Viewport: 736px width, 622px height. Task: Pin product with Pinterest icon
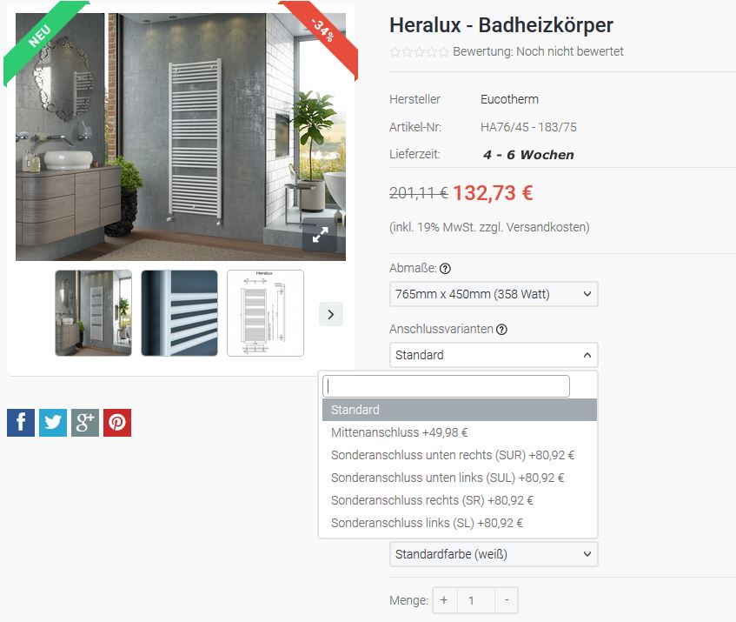(x=117, y=422)
